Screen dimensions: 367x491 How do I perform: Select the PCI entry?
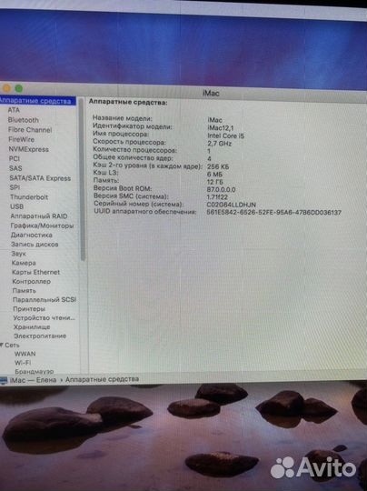15,158
